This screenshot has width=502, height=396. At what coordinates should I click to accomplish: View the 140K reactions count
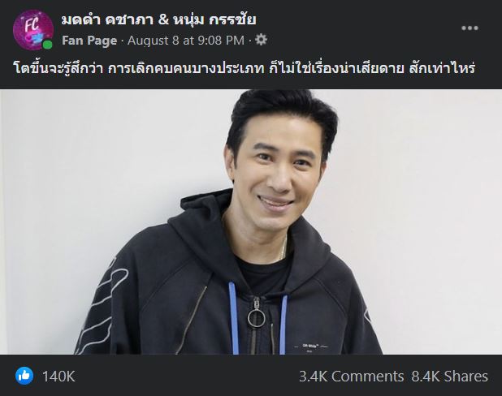point(58,377)
